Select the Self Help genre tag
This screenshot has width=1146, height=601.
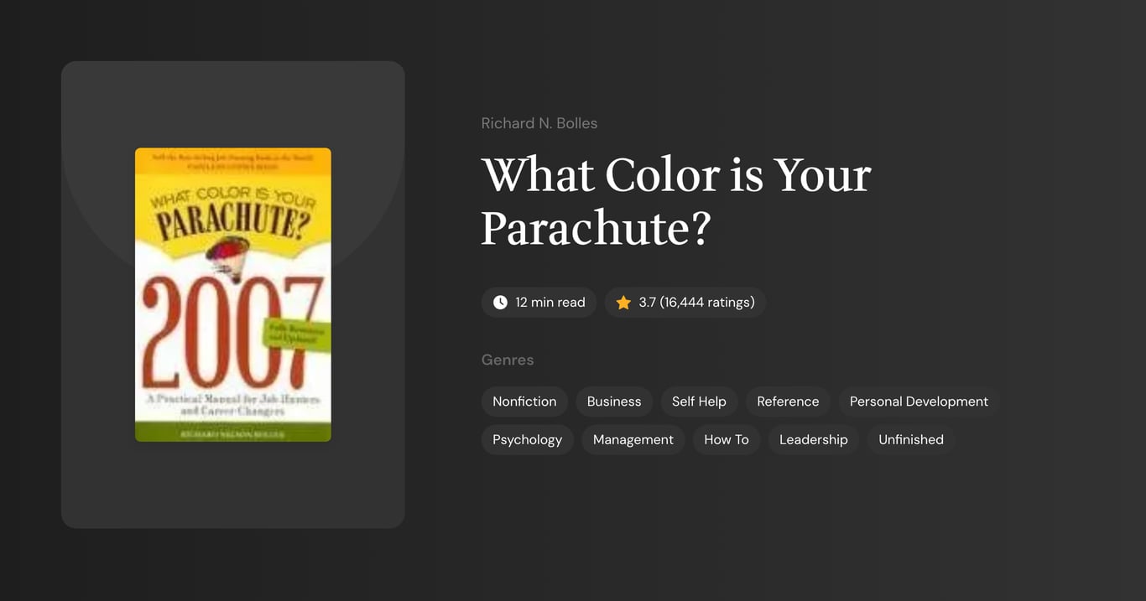pyautogui.click(x=699, y=401)
